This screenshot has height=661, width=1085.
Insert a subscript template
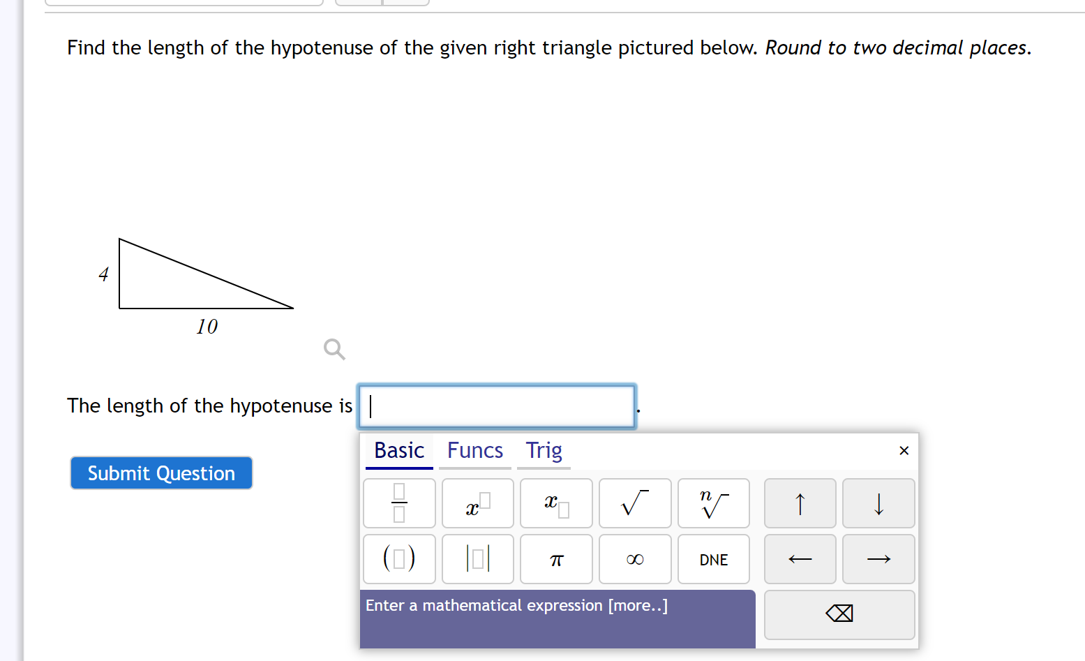pyautogui.click(x=556, y=503)
